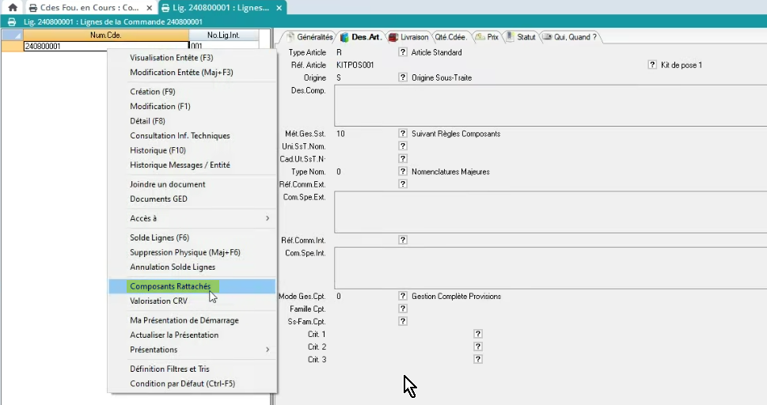Switch to the Livraison tab
This screenshot has height=405, width=767.
408,36
